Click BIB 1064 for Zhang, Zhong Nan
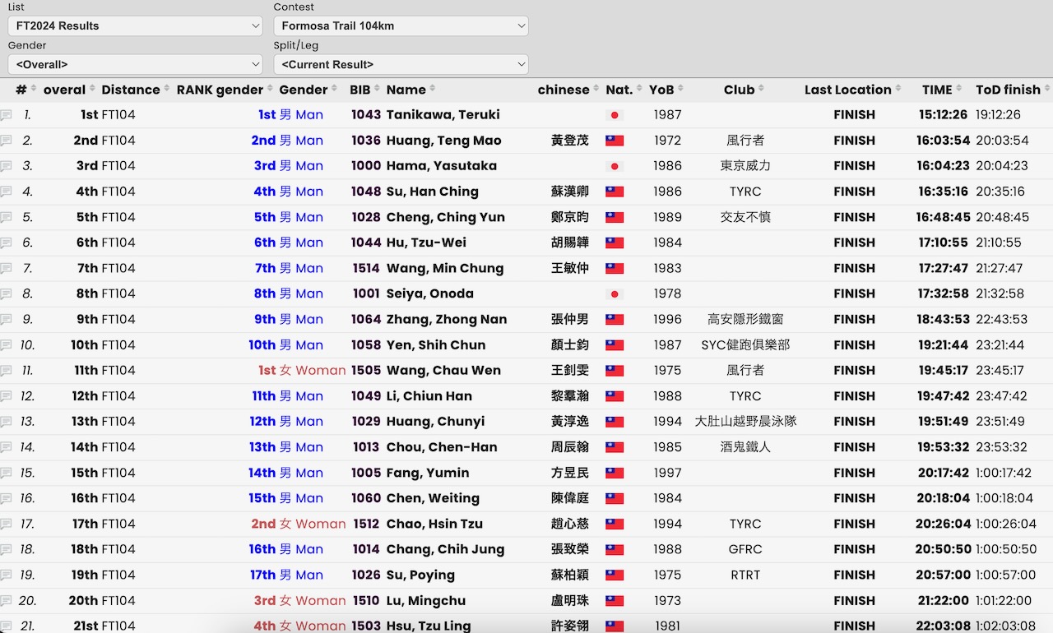The width and height of the screenshot is (1053, 633). coord(366,320)
